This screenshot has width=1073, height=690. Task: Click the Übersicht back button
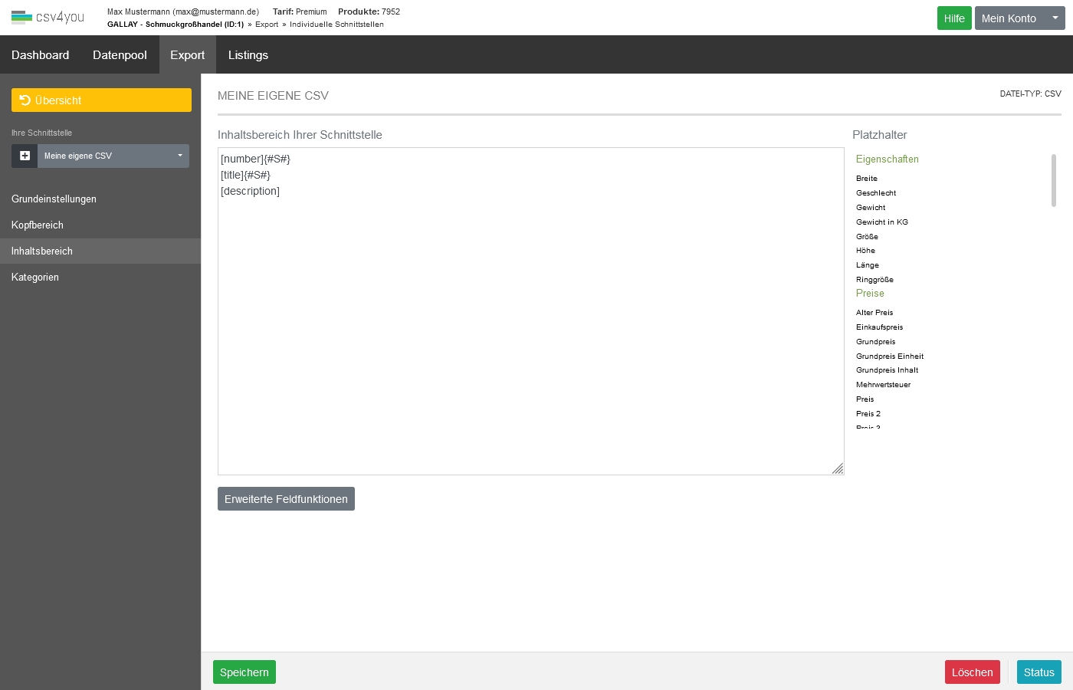(101, 100)
